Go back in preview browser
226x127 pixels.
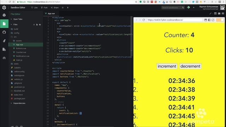pos(137,20)
